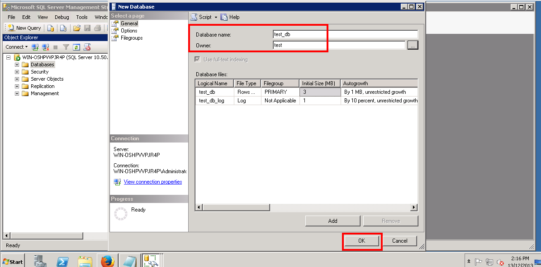This screenshot has width=541, height=267.
Task: Expand the Databases tree node
Action: click(17, 64)
